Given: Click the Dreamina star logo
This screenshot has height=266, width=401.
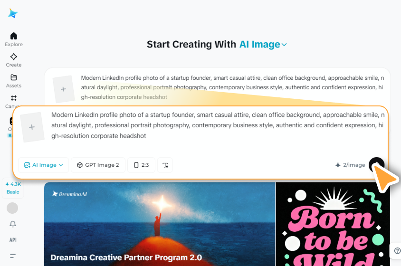Looking at the screenshot, I should pos(13,13).
